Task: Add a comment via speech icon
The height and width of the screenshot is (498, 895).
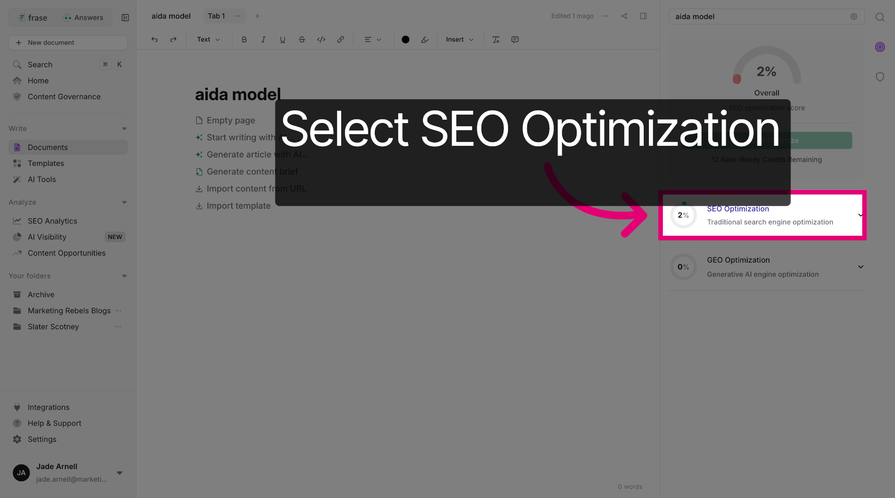Action: (515, 40)
